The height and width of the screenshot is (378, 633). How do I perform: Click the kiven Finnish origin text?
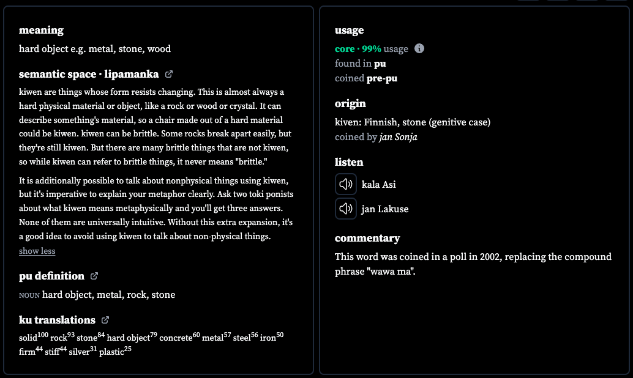(413, 122)
